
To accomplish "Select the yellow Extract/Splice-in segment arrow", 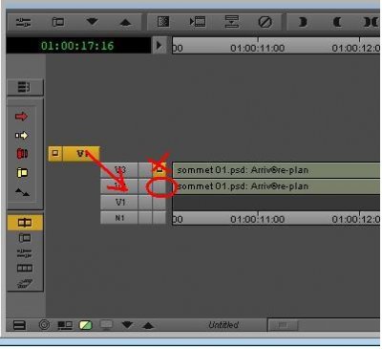I will (21, 136).
